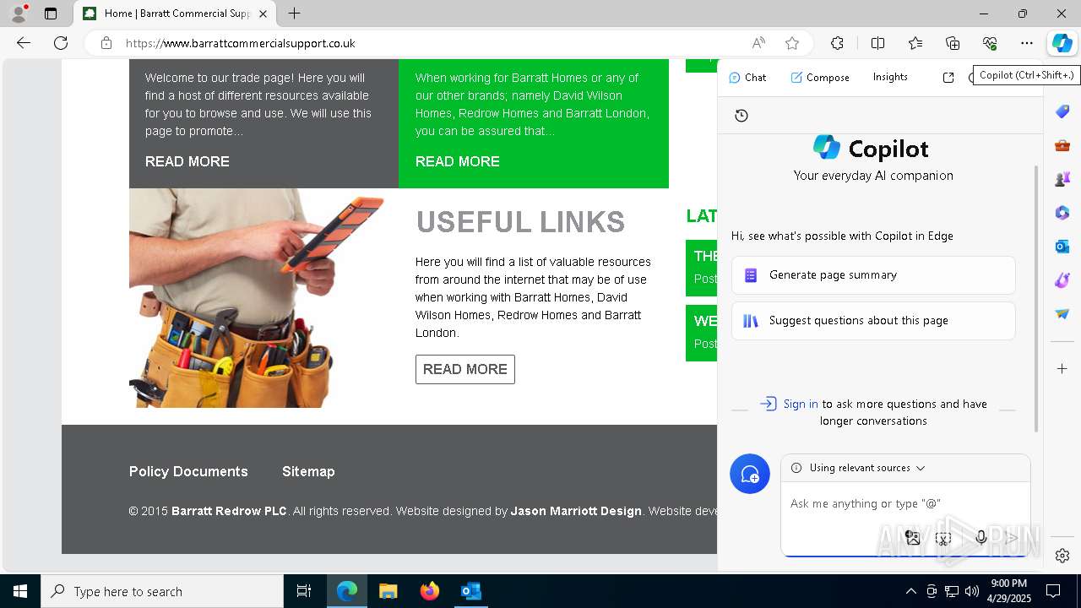Open the Designer sidebar icon
Viewport: 1081px width, 608px height.
tap(1062, 280)
